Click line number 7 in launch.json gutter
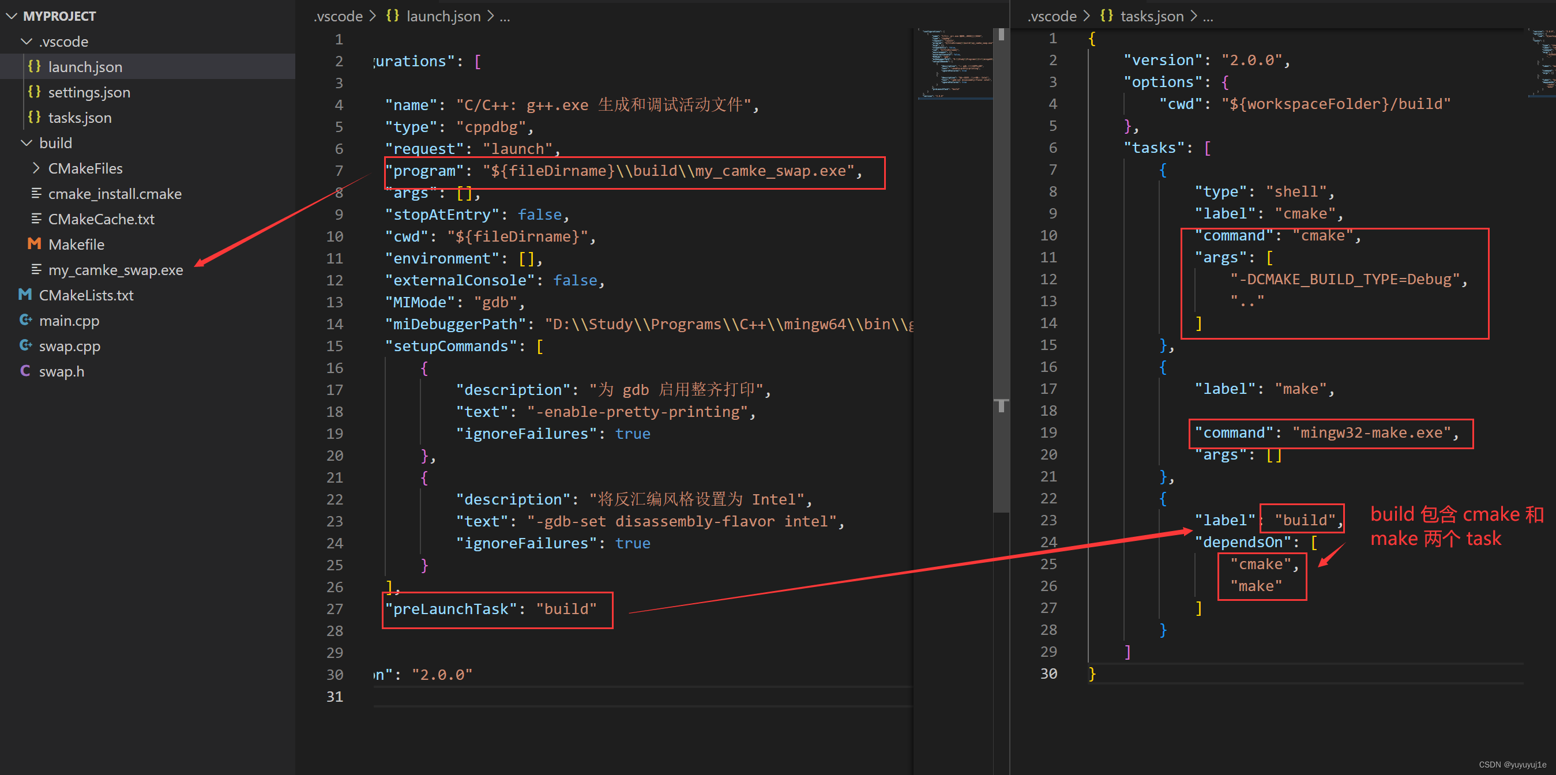Viewport: 1556px width, 775px height. click(339, 171)
